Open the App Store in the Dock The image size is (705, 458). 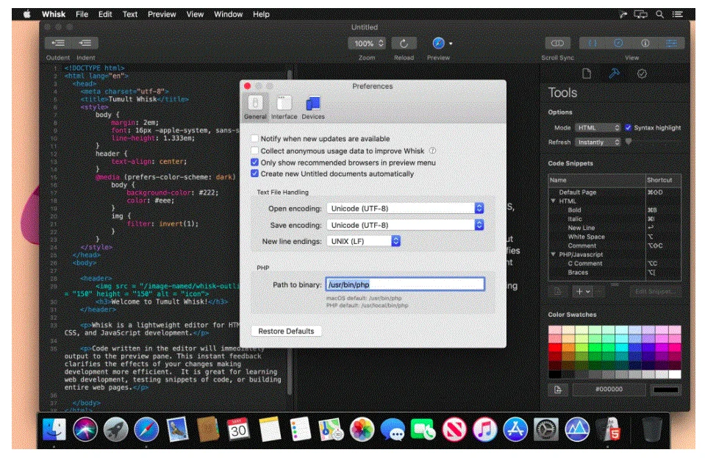(x=515, y=429)
